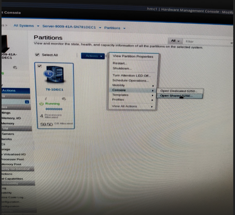Image resolution: width=235 pixels, height=215 pixels.
Task: Click the All Systems breadcrumb link
Action: 24,26
